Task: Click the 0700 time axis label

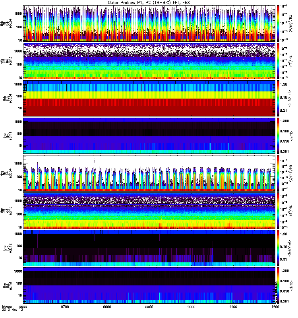Action: pos(65,307)
